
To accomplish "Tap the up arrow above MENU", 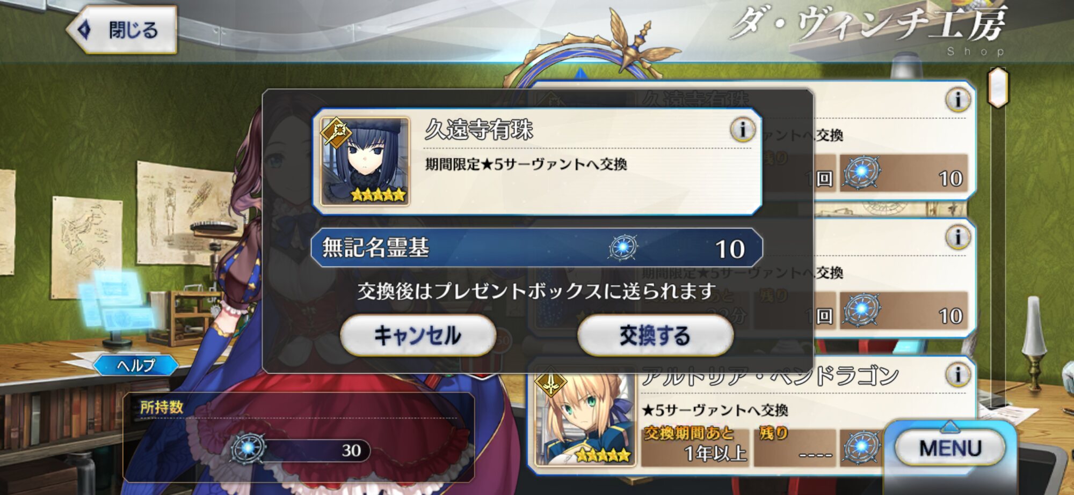I will 949,426.
